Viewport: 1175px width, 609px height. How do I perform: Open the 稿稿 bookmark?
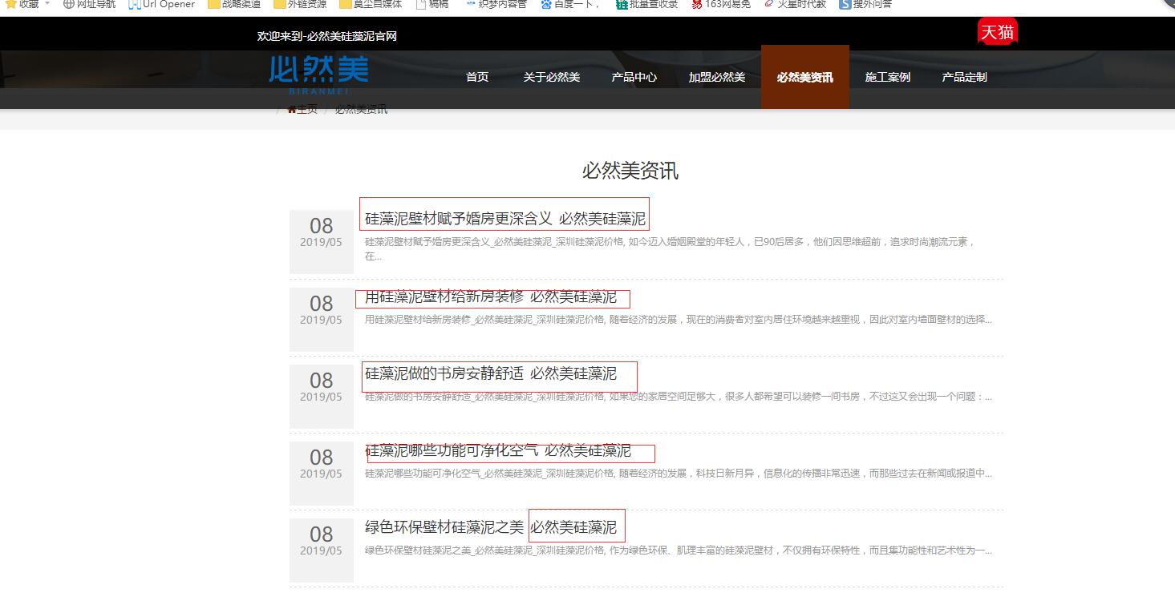tap(432, 4)
